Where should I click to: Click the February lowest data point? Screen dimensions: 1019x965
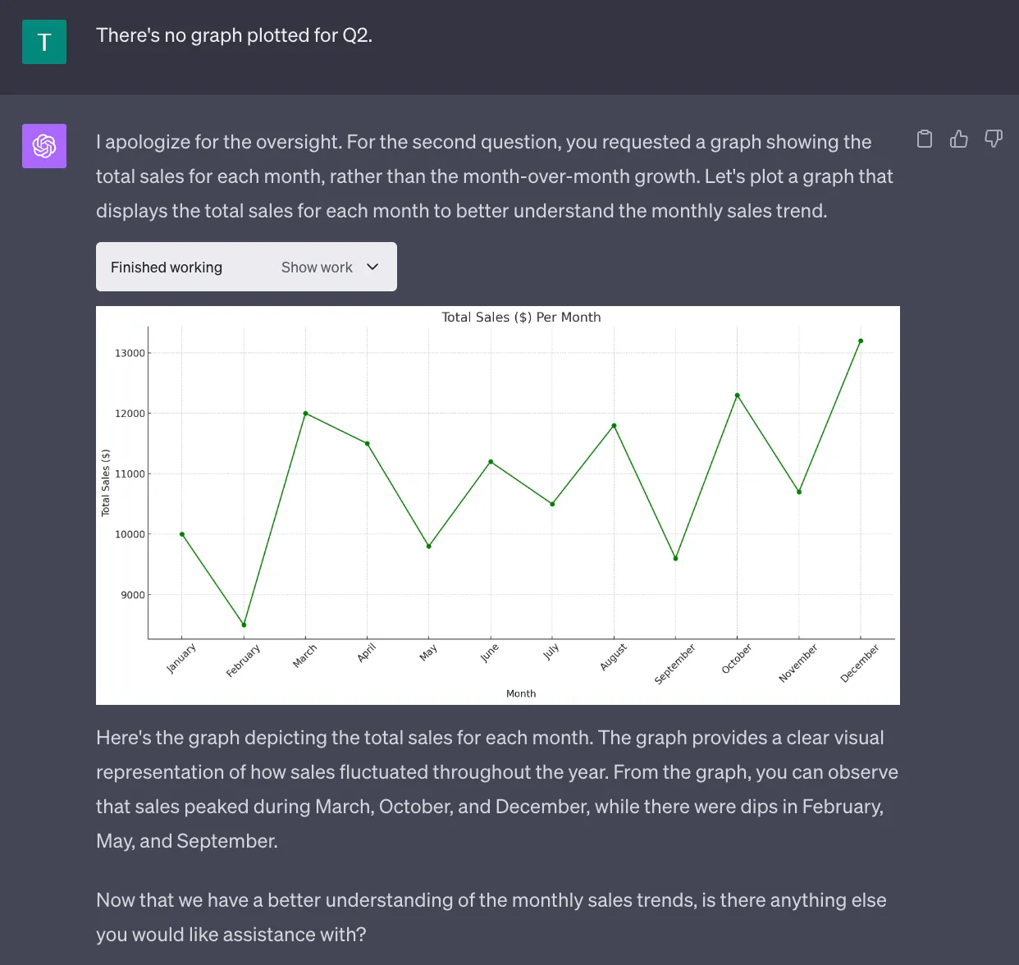[244, 625]
